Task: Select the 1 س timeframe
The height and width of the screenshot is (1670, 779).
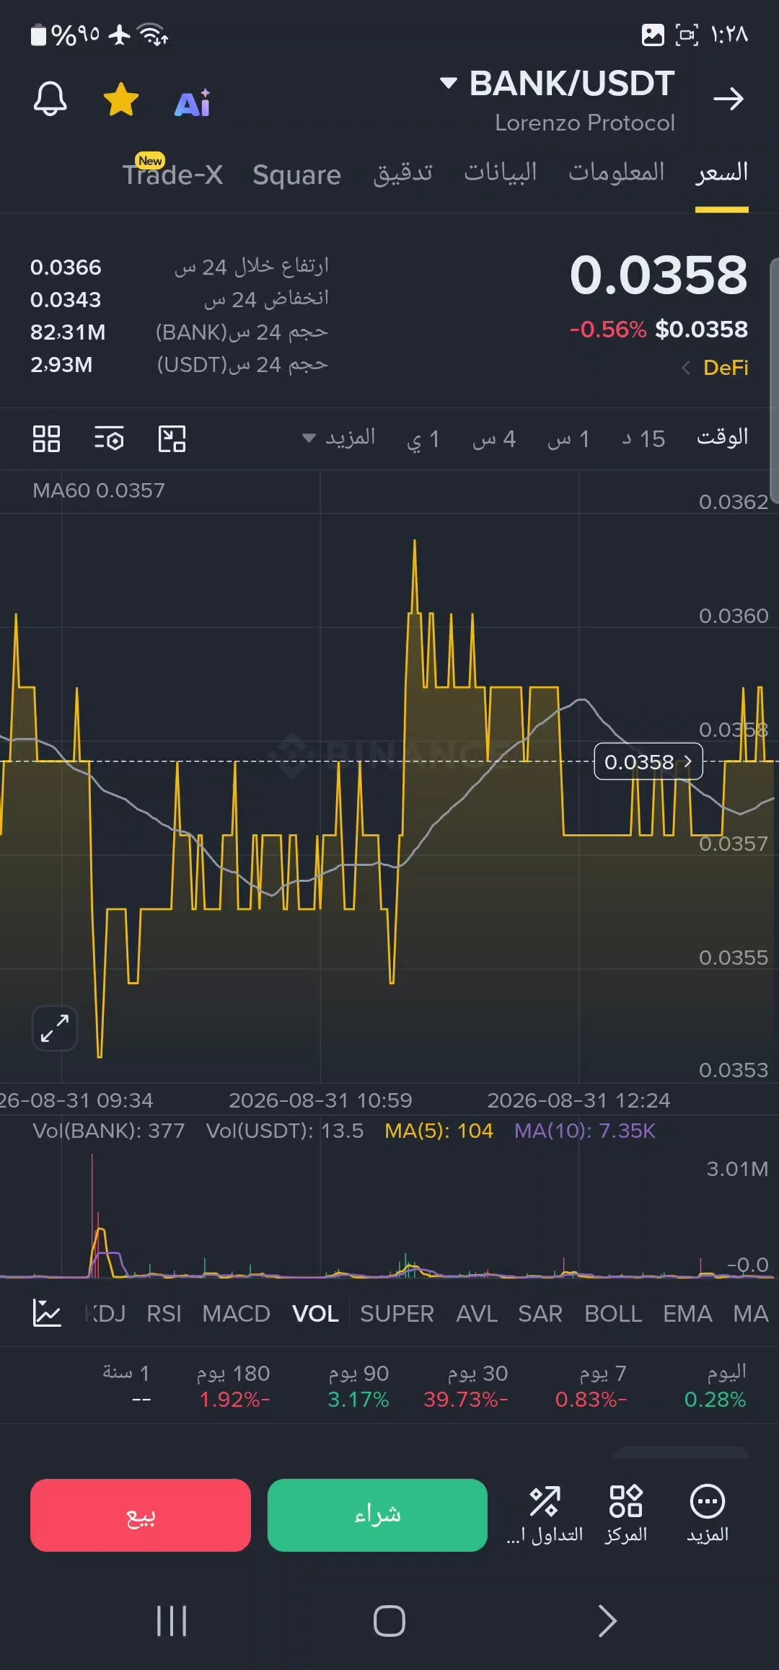Action: (569, 438)
